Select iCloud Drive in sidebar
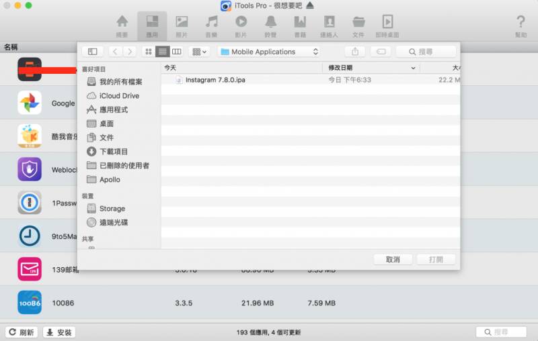538x341 pixels. [113, 96]
